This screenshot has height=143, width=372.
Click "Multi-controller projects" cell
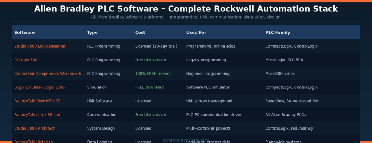(208, 128)
